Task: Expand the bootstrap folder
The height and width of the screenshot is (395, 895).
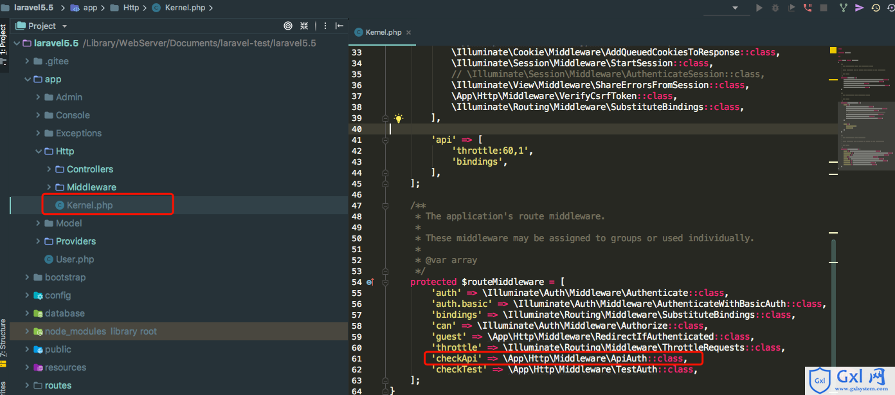Action: (27, 277)
